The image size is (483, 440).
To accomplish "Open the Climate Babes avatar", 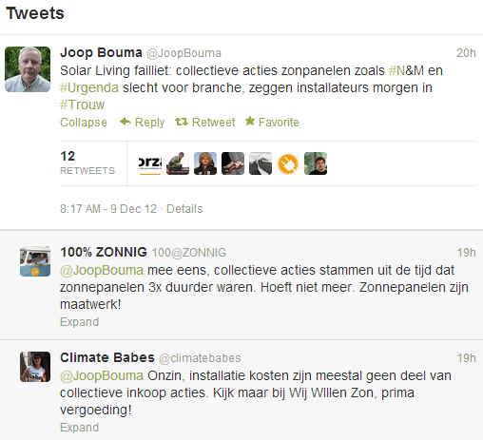I will [x=35, y=367].
